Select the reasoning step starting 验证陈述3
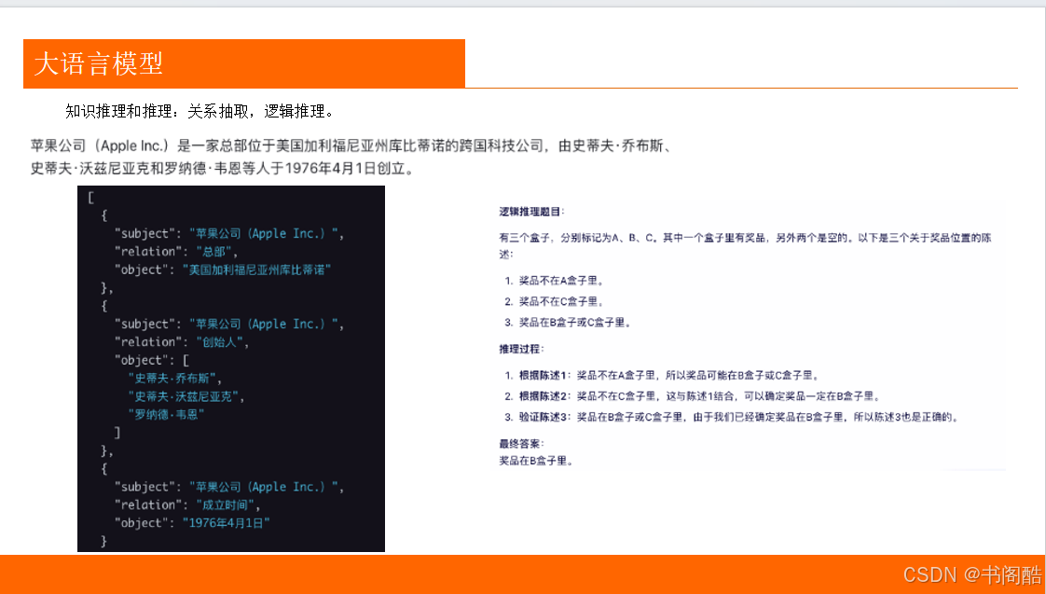Image resolution: width=1046 pixels, height=594 pixels. (x=732, y=417)
